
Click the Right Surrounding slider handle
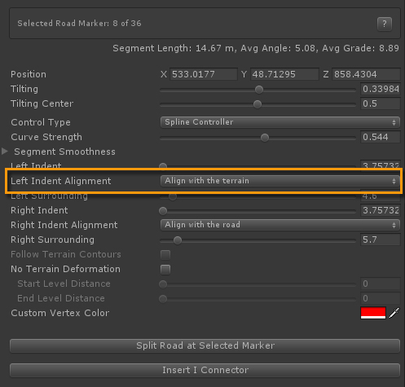(x=178, y=240)
